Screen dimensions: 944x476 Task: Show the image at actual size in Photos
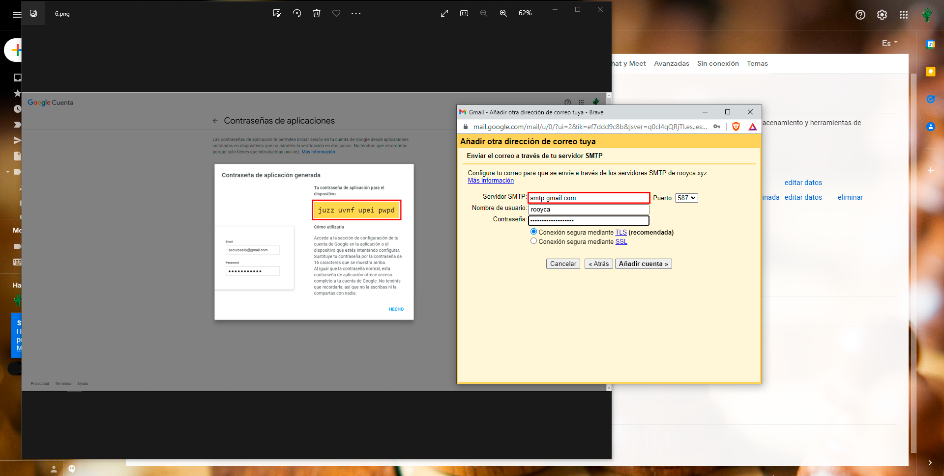click(x=464, y=13)
